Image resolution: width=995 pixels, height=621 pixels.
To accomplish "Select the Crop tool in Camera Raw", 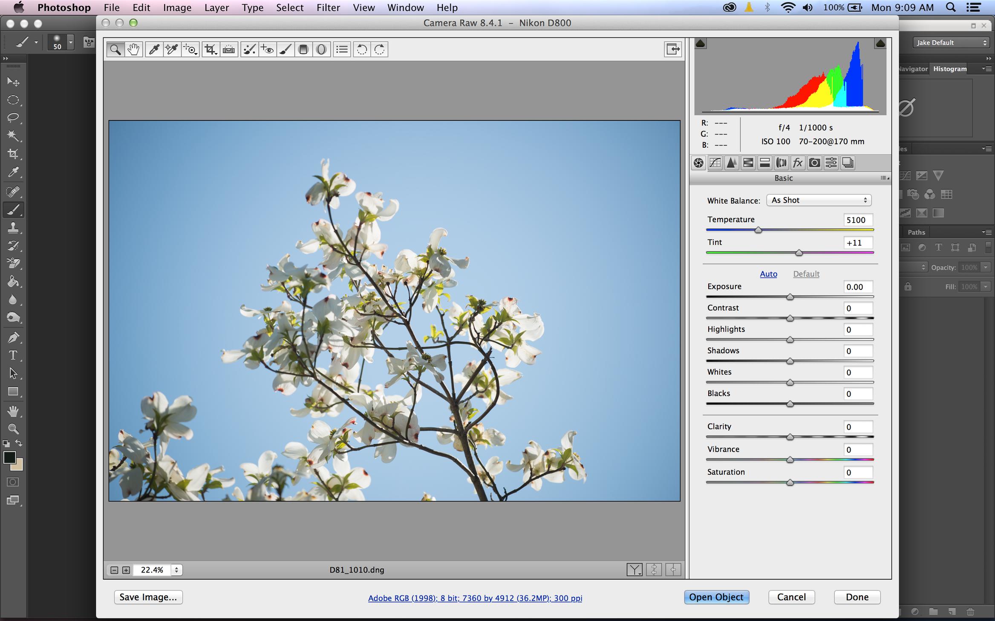I will pos(210,49).
